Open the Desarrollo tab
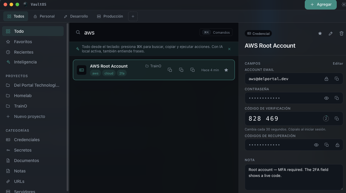346x193 pixels. click(x=76, y=16)
